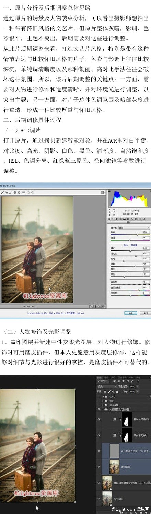Open the blend mode dropdown showing 柔光
151x514 pixels.
coord(107,386)
